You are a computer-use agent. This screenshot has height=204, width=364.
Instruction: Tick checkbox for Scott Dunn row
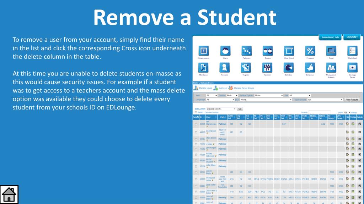pyautogui.click(x=196, y=132)
